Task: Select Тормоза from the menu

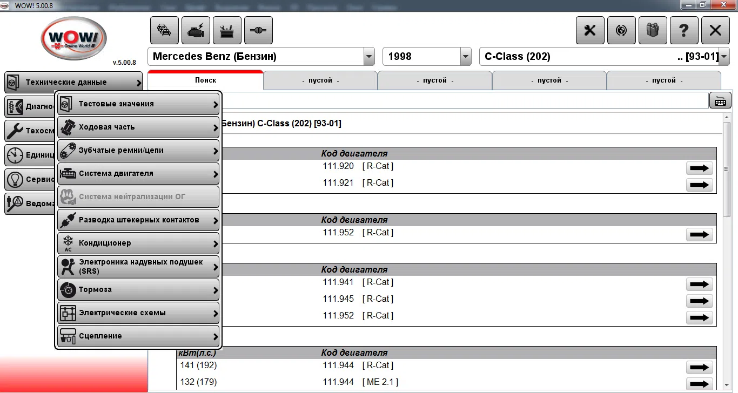Action: [x=138, y=289]
